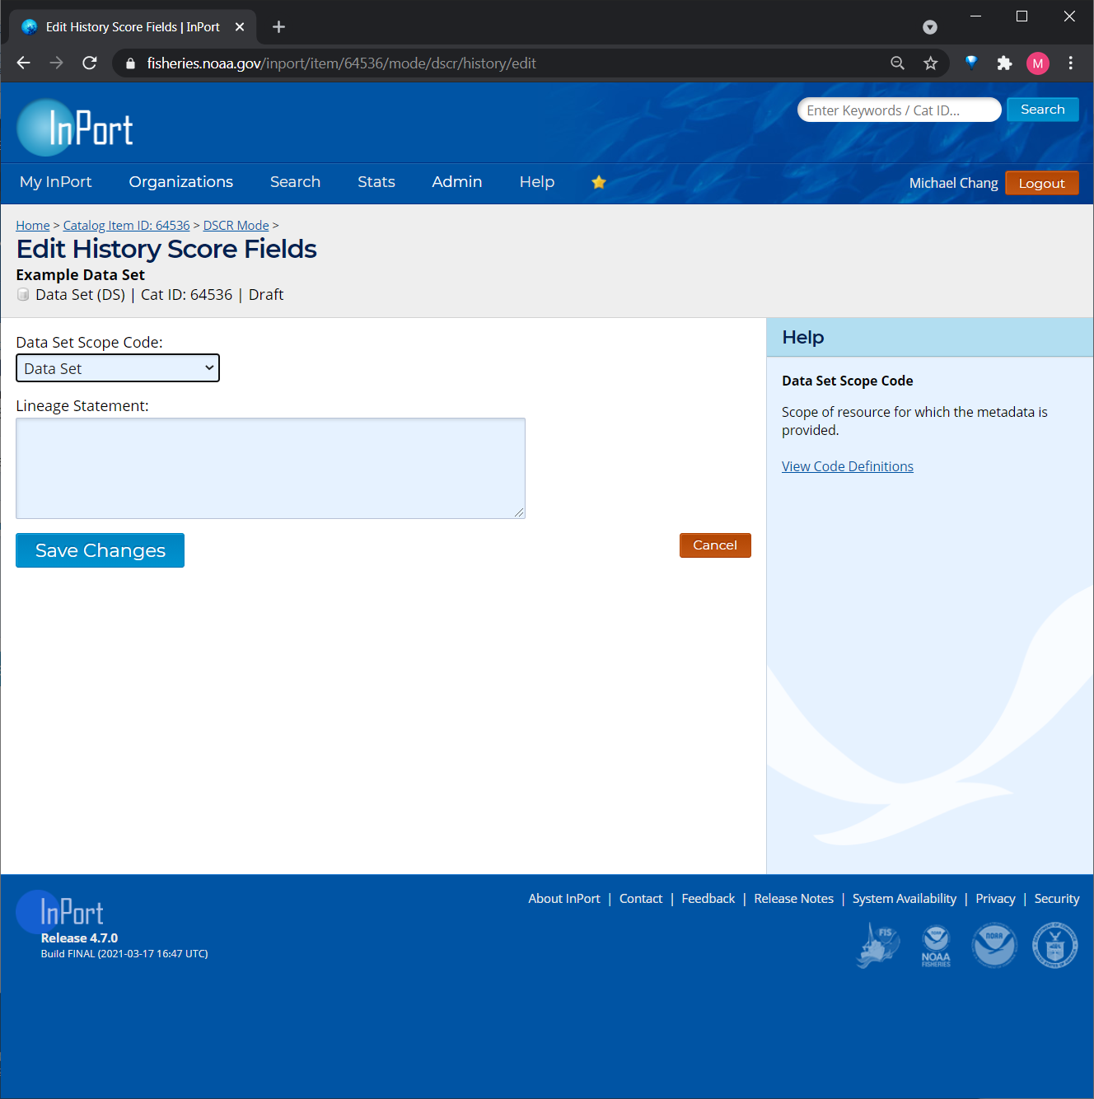The image size is (1094, 1099).
Task: Open the Release Notes footer link
Action: point(794,899)
